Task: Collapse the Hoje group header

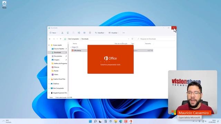Action: pos(71,47)
